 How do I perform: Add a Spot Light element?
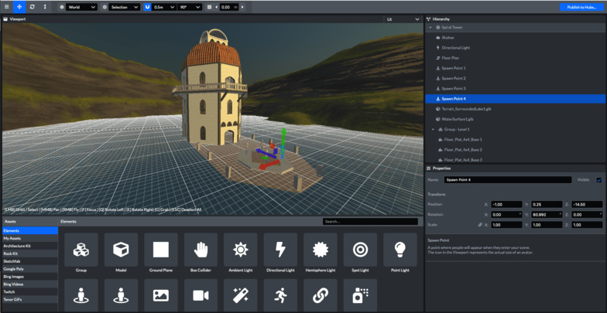361,250
